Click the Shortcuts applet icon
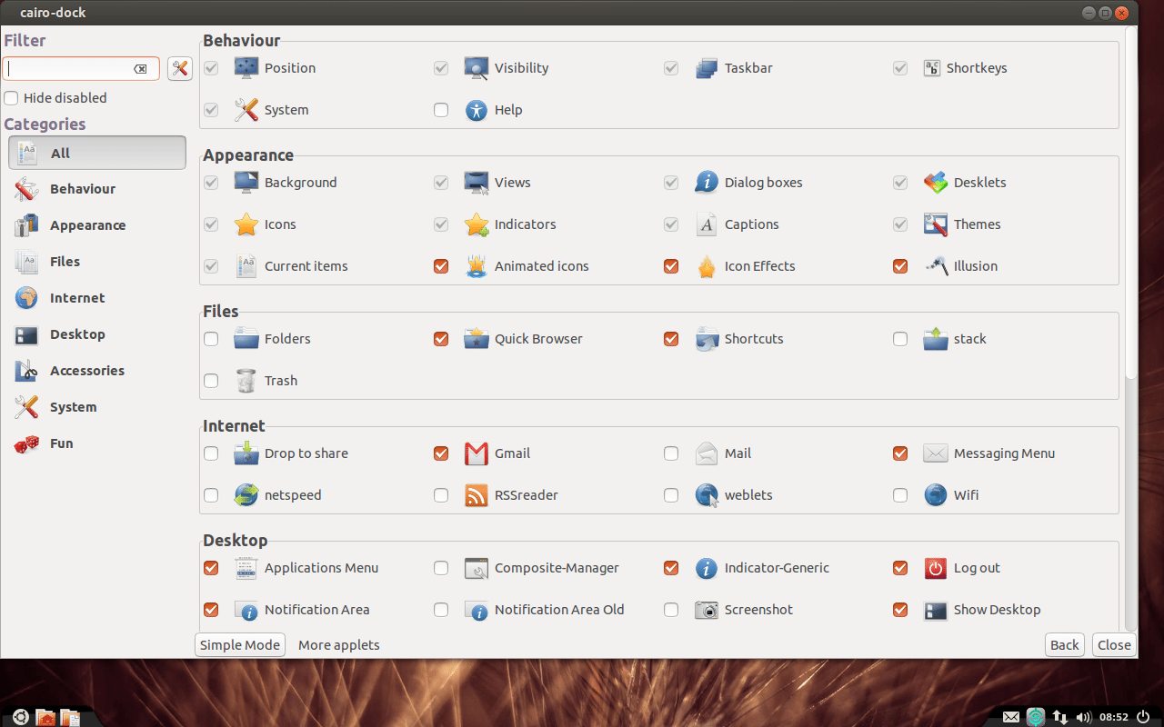Screen dimensions: 1164x727 (707, 339)
